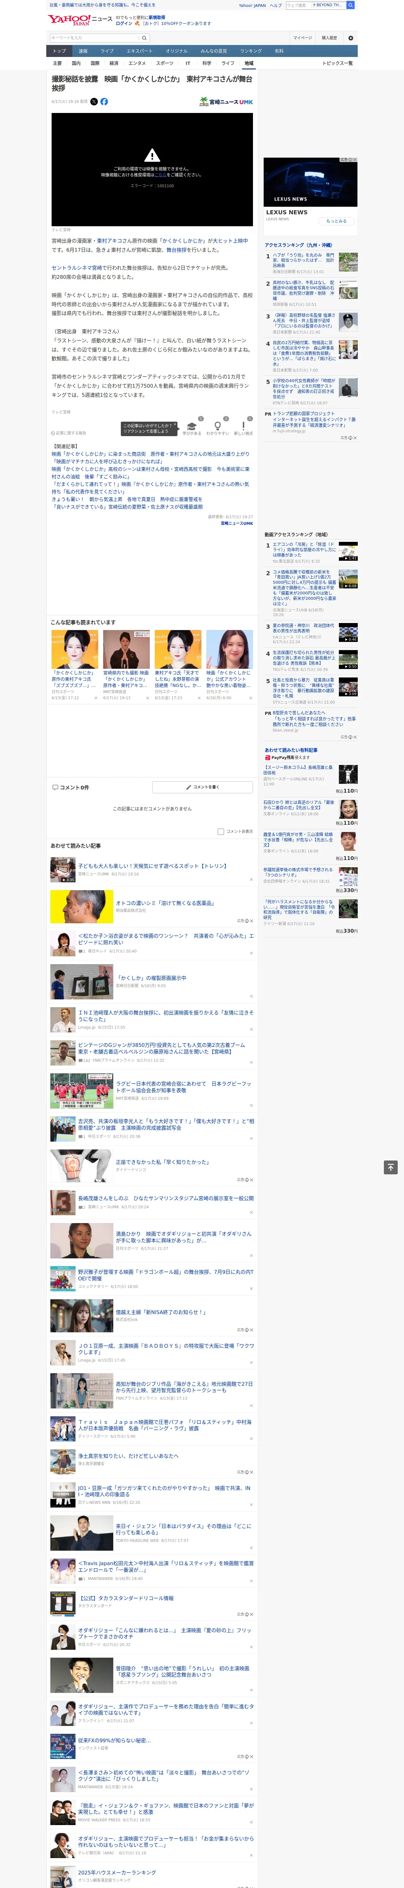Open the 速報 tab

(x=83, y=51)
